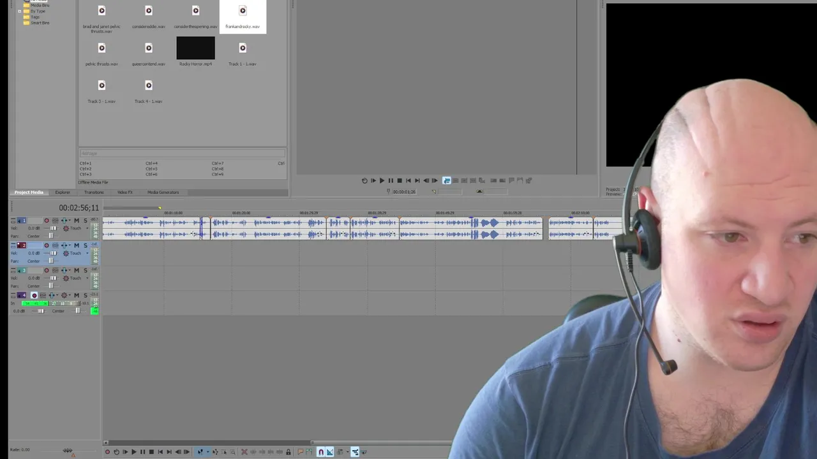Click the highlighted Trimmer overwrite icon
Screen dimensions: 817x459
point(447,180)
